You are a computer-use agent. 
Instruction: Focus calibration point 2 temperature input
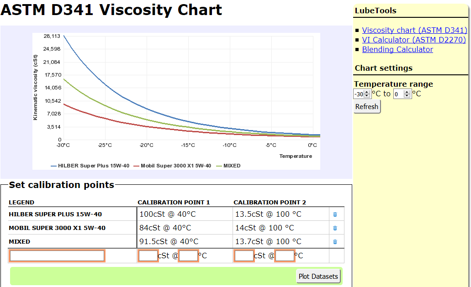pos(285,256)
